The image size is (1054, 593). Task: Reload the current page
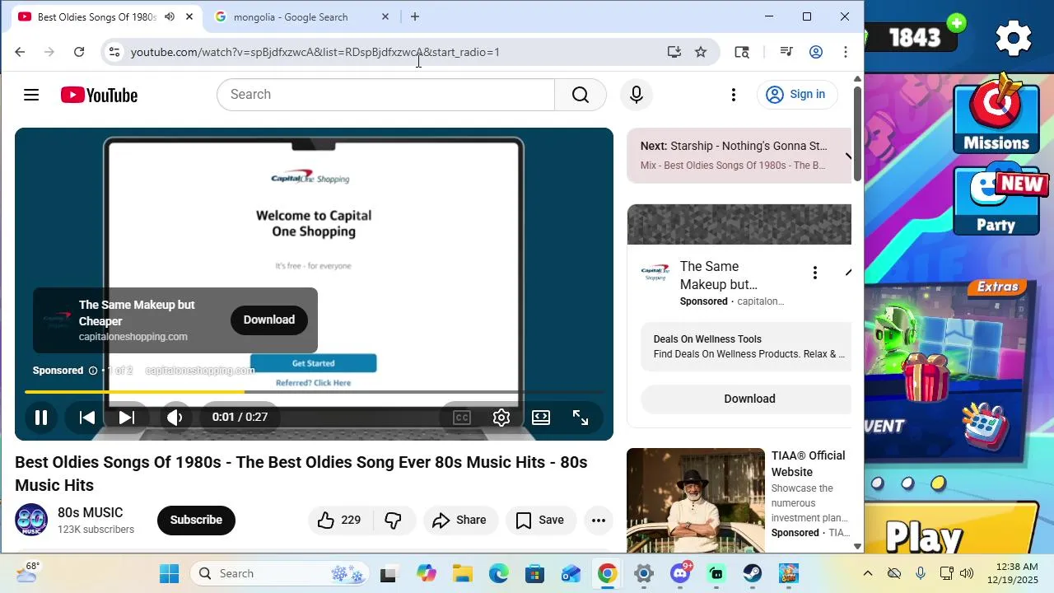(79, 52)
